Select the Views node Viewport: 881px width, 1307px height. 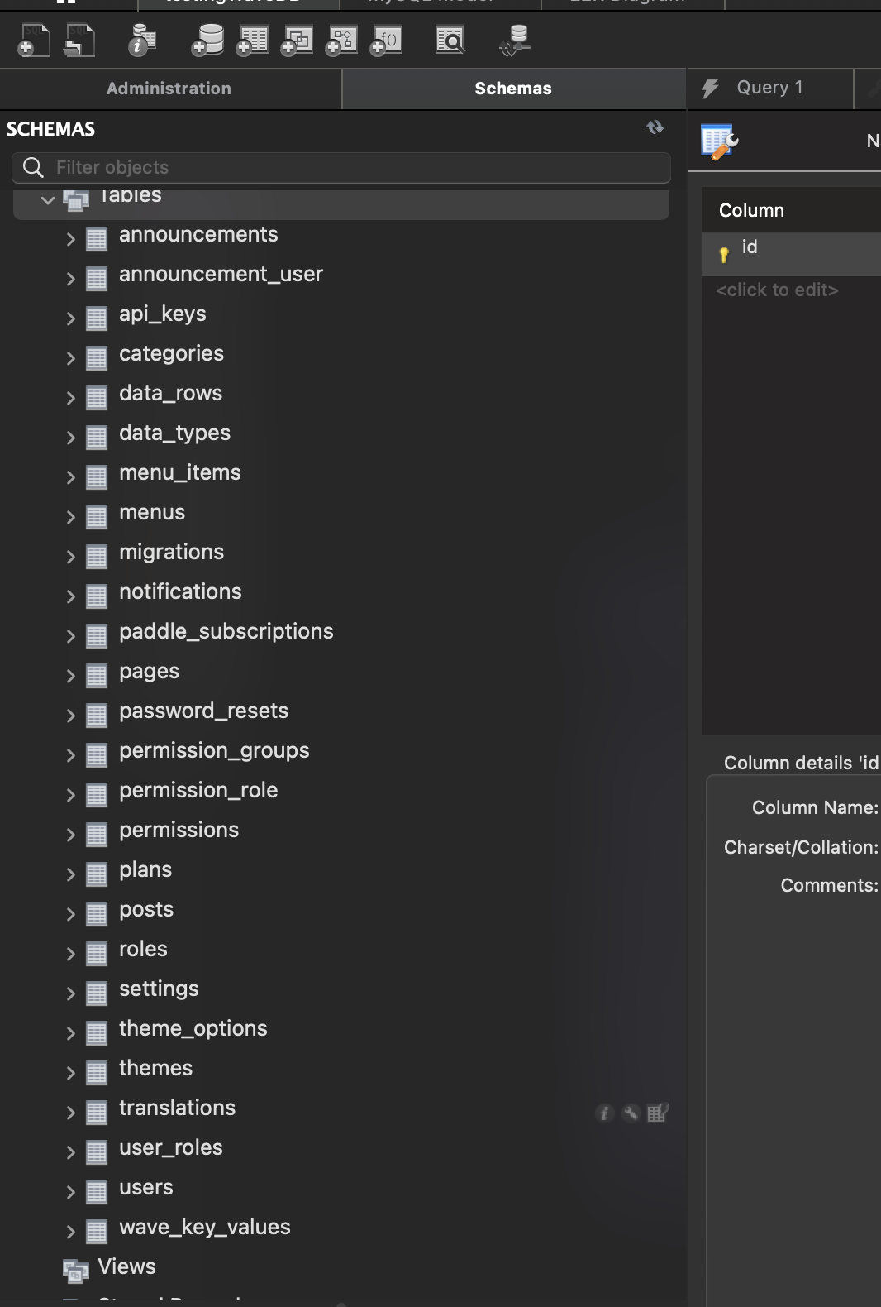coord(126,1266)
